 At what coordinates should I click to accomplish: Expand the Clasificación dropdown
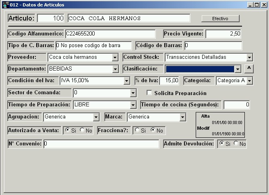tap(238, 69)
